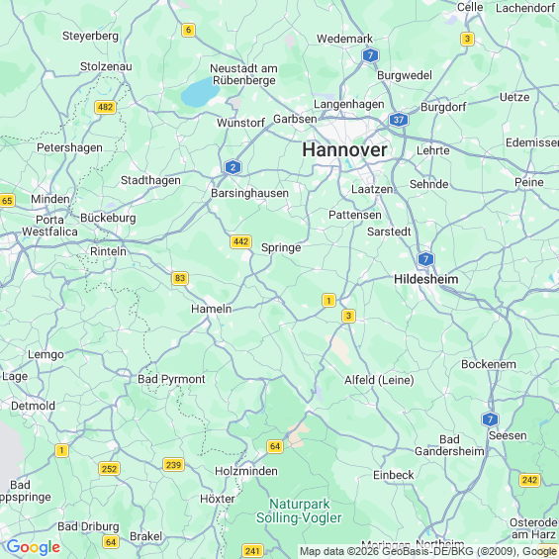The width and height of the screenshot is (559, 559).
Task: Click the Hildesheim city label
Action: pos(426,279)
